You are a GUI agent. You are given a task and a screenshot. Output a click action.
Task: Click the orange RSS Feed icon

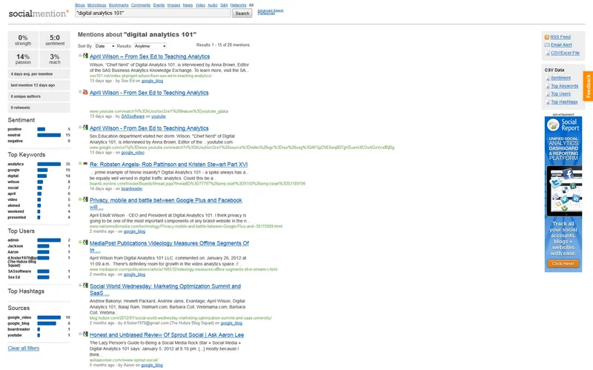(x=546, y=37)
